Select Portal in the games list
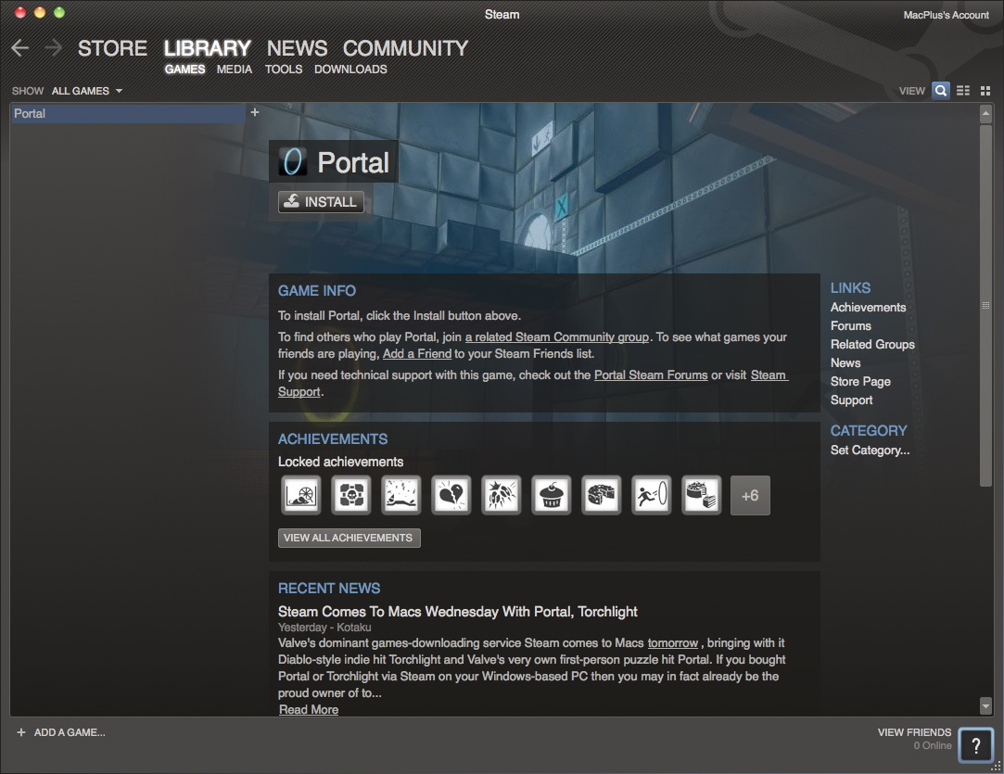Viewport: 1004px width, 774px height. tap(128, 113)
